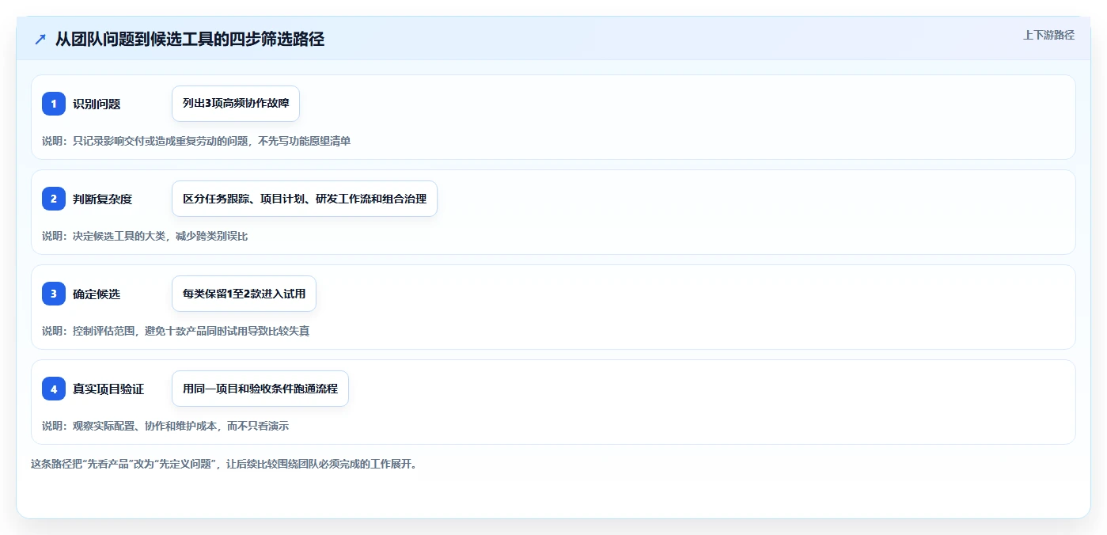Click the 确定候选 step title
1107x535 pixels.
click(97, 294)
